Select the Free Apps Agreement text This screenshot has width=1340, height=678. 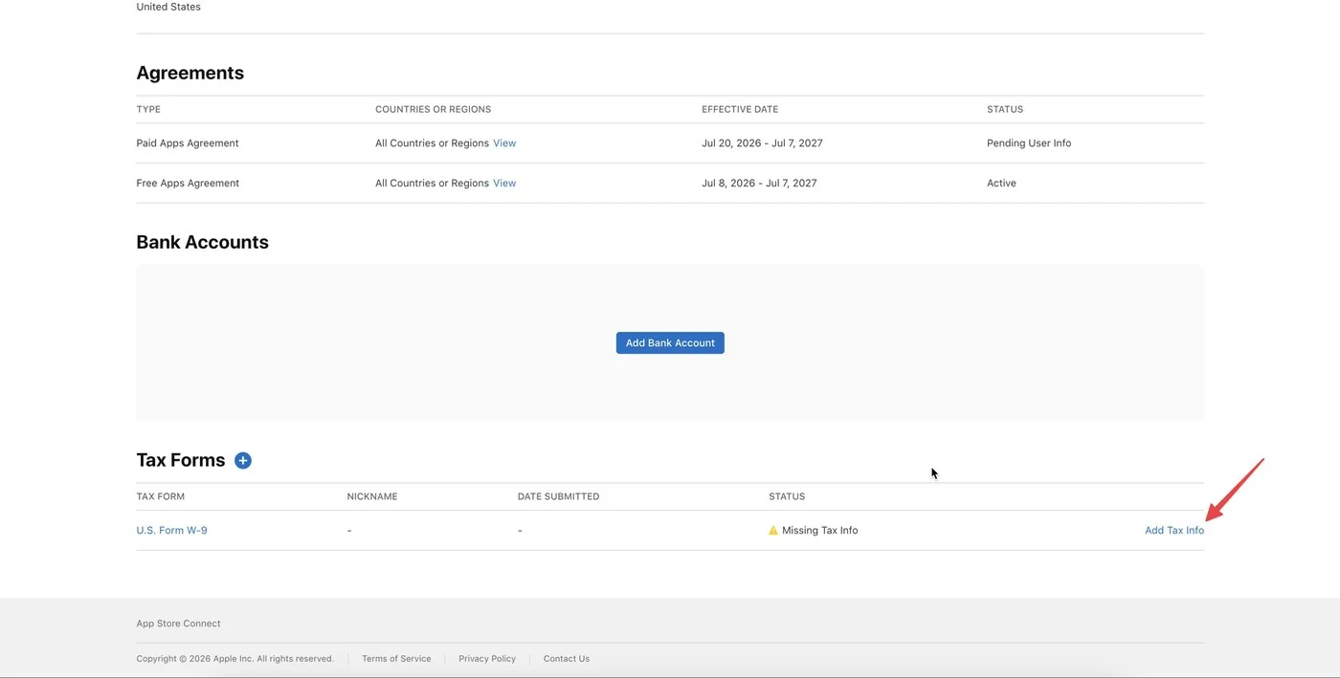point(188,183)
